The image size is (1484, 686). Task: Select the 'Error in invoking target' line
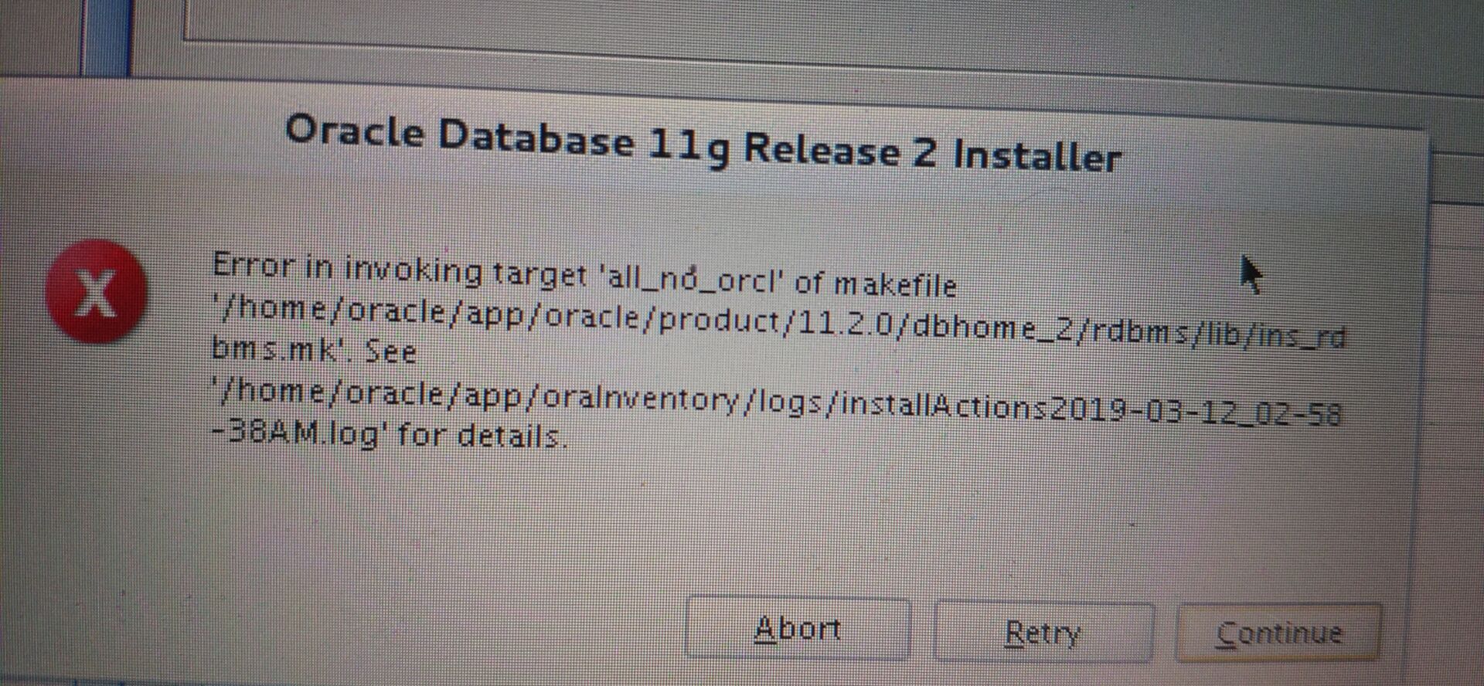[x=584, y=275]
